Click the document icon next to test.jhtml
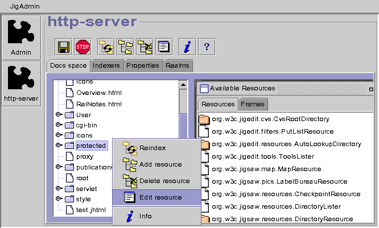Image resolution: width=379 pixels, height=228 pixels. pos(69,210)
